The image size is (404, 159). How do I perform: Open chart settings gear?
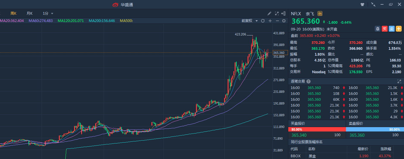tap(284, 21)
